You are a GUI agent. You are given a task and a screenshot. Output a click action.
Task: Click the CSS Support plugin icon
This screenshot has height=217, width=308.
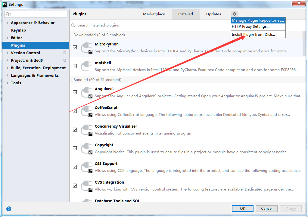coord(87,167)
